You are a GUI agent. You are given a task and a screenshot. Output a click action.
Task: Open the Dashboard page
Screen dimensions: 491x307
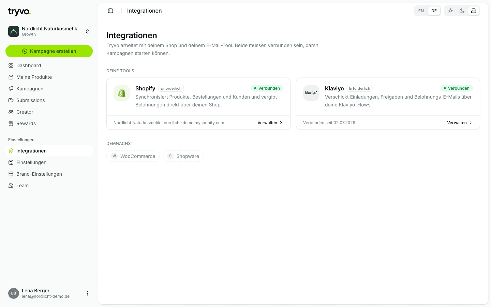coord(49,65)
